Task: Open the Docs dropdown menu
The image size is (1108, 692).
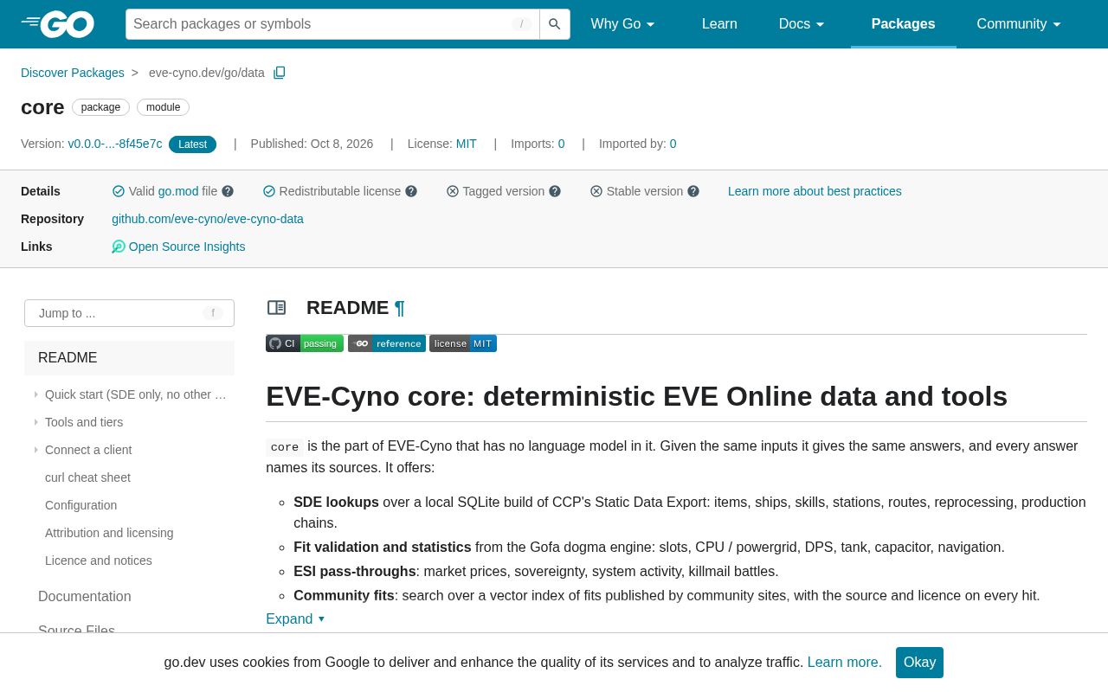Action: pyautogui.click(x=802, y=24)
